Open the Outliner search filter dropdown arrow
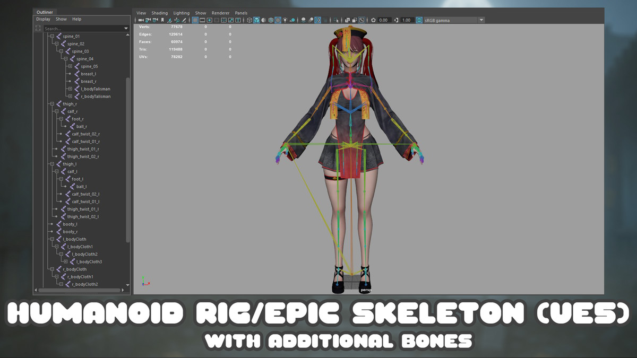The image size is (637, 358). [126, 28]
